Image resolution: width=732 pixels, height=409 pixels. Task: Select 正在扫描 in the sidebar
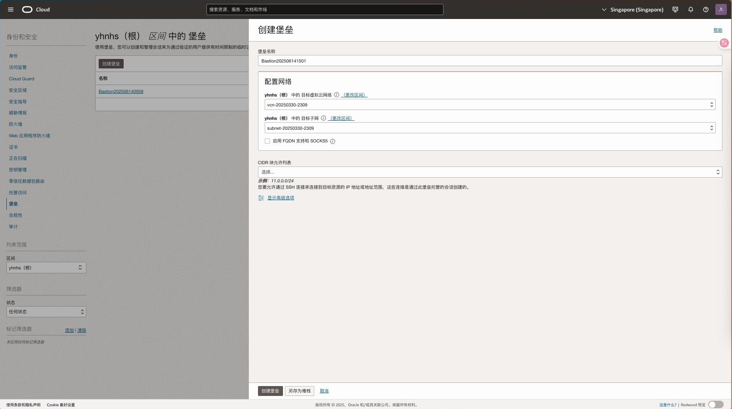click(18, 159)
